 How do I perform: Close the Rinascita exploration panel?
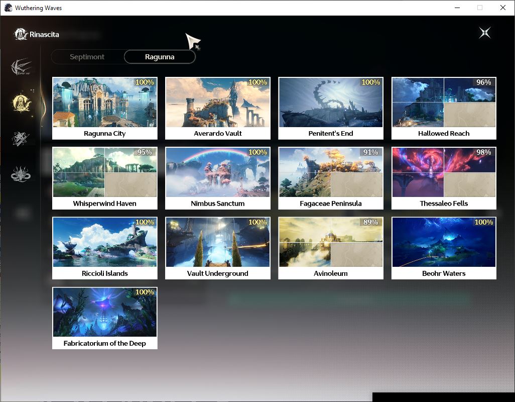coord(484,33)
